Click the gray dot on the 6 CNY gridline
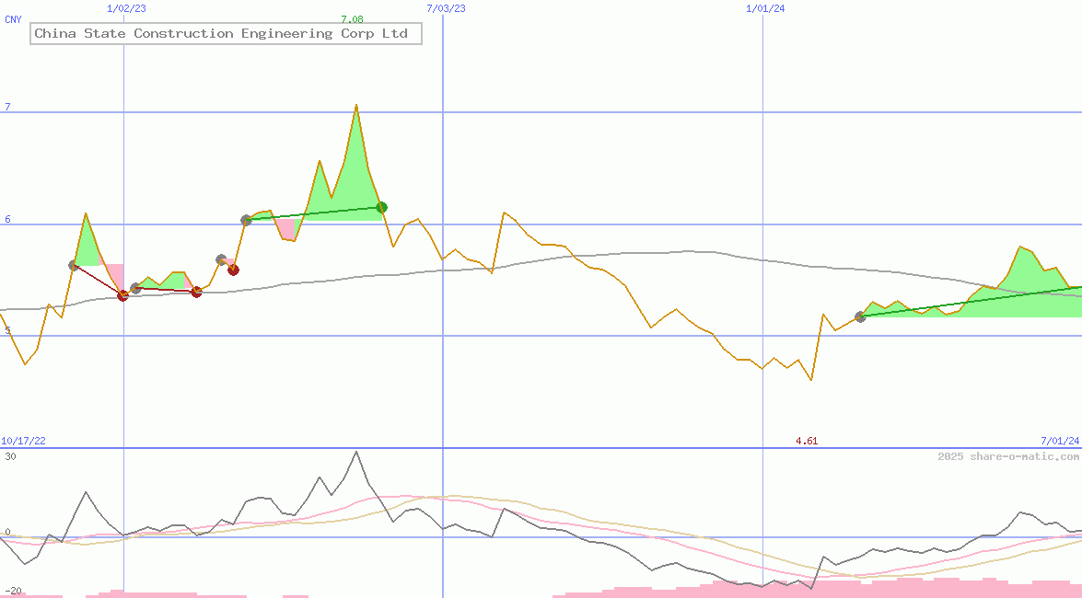This screenshot has height=598, width=1082. tap(246, 220)
